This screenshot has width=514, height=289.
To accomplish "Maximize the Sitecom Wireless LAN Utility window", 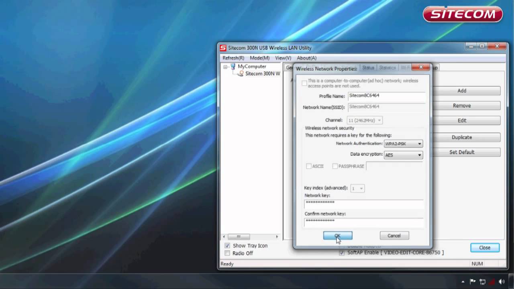I will [x=482, y=46].
